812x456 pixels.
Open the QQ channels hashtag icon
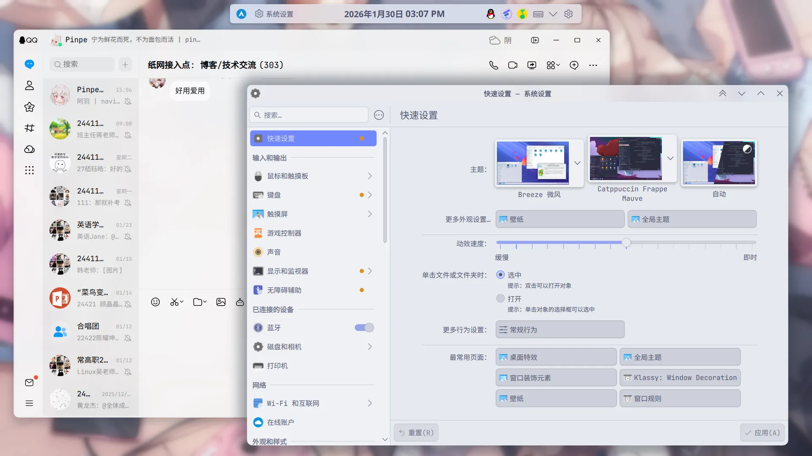tap(29, 128)
